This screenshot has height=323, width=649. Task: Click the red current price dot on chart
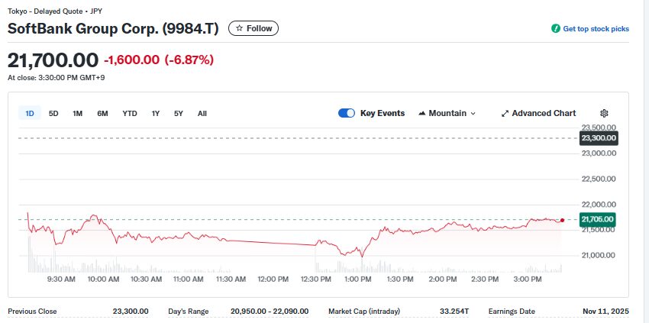pos(563,220)
